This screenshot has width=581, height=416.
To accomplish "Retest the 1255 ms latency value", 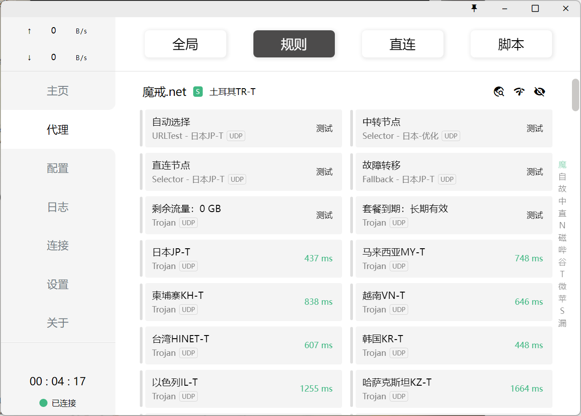I will click(x=316, y=389).
